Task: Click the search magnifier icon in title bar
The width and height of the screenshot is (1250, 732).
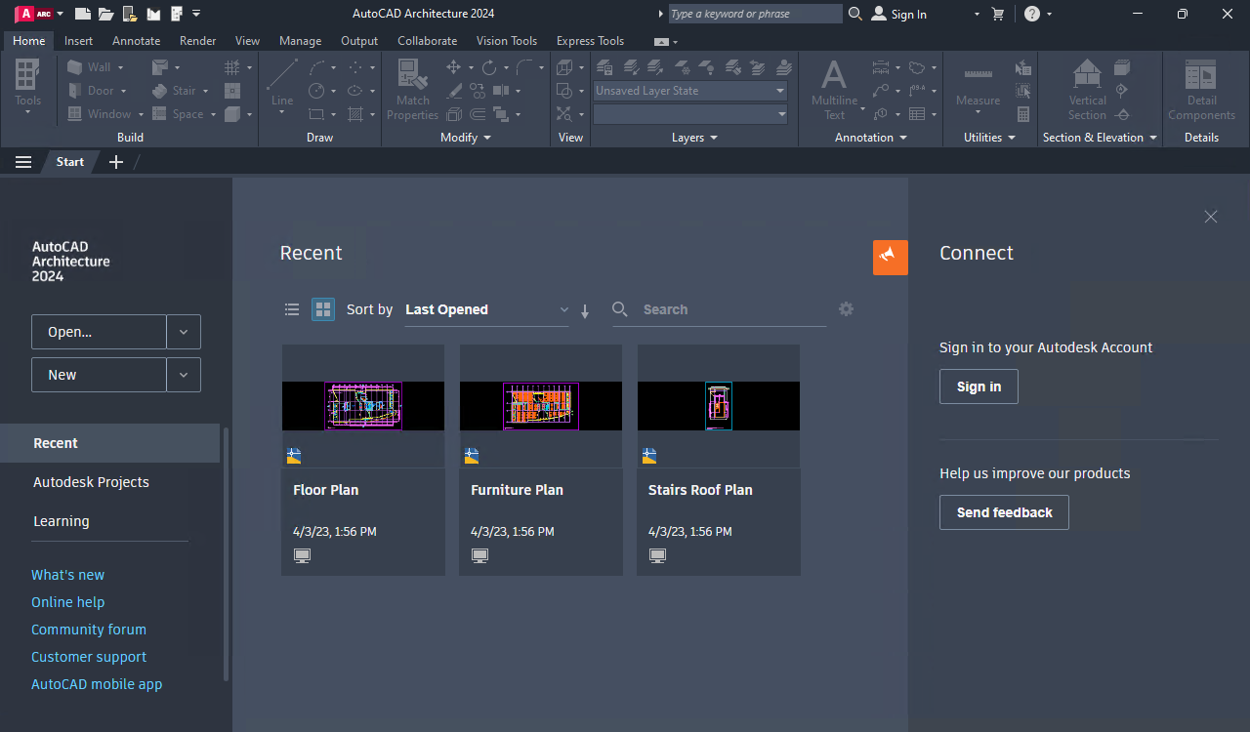Action: (x=854, y=14)
